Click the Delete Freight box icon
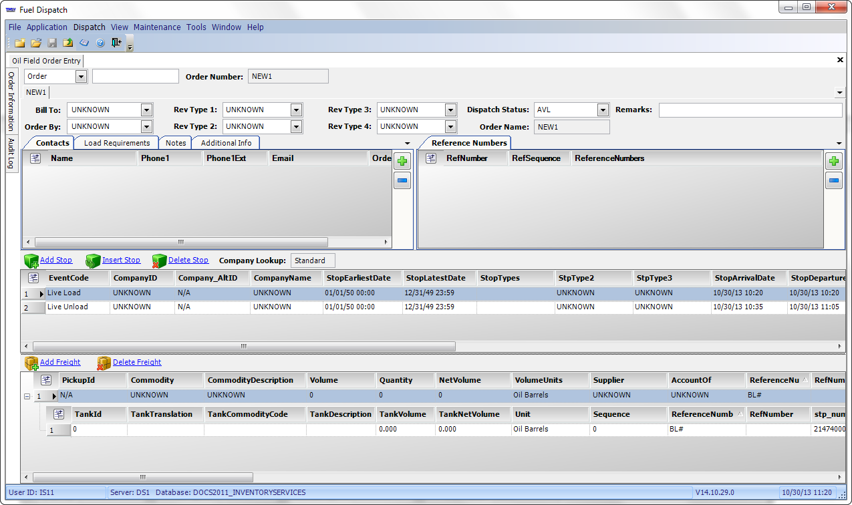The width and height of the screenshot is (852, 505). [x=104, y=363]
